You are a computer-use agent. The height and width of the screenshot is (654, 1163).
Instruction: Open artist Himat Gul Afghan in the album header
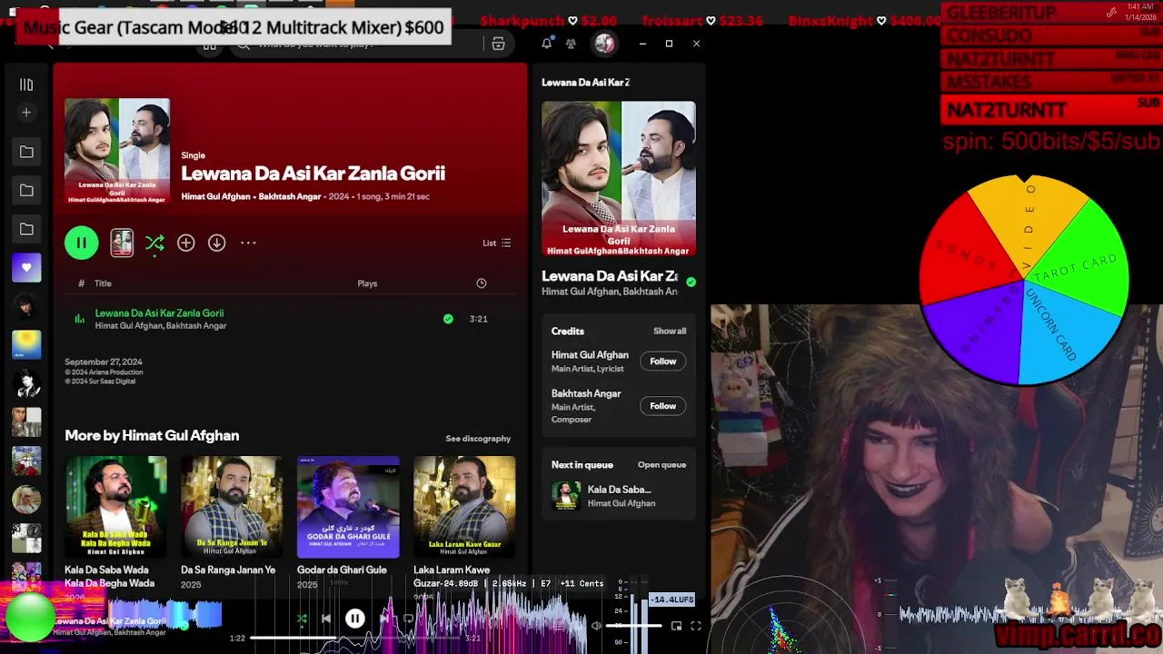(x=215, y=196)
